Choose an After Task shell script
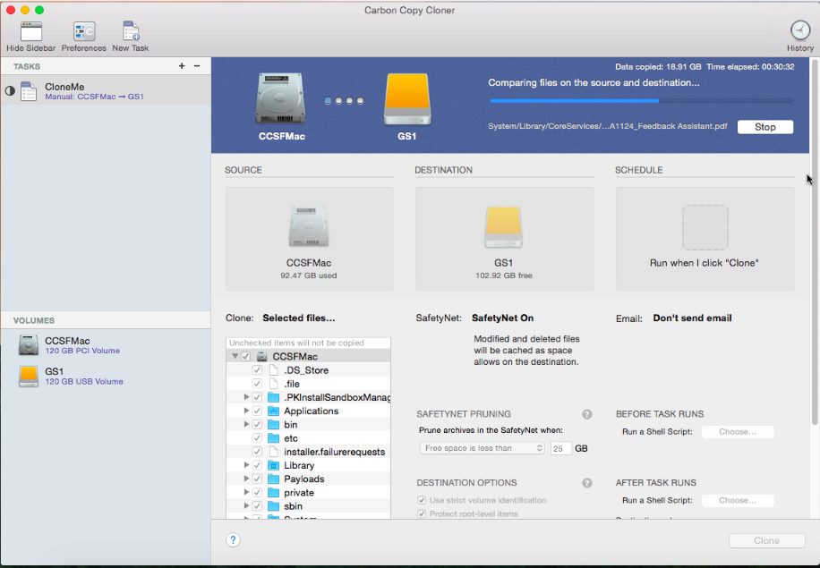This screenshot has width=820, height=568. (738, 501)
